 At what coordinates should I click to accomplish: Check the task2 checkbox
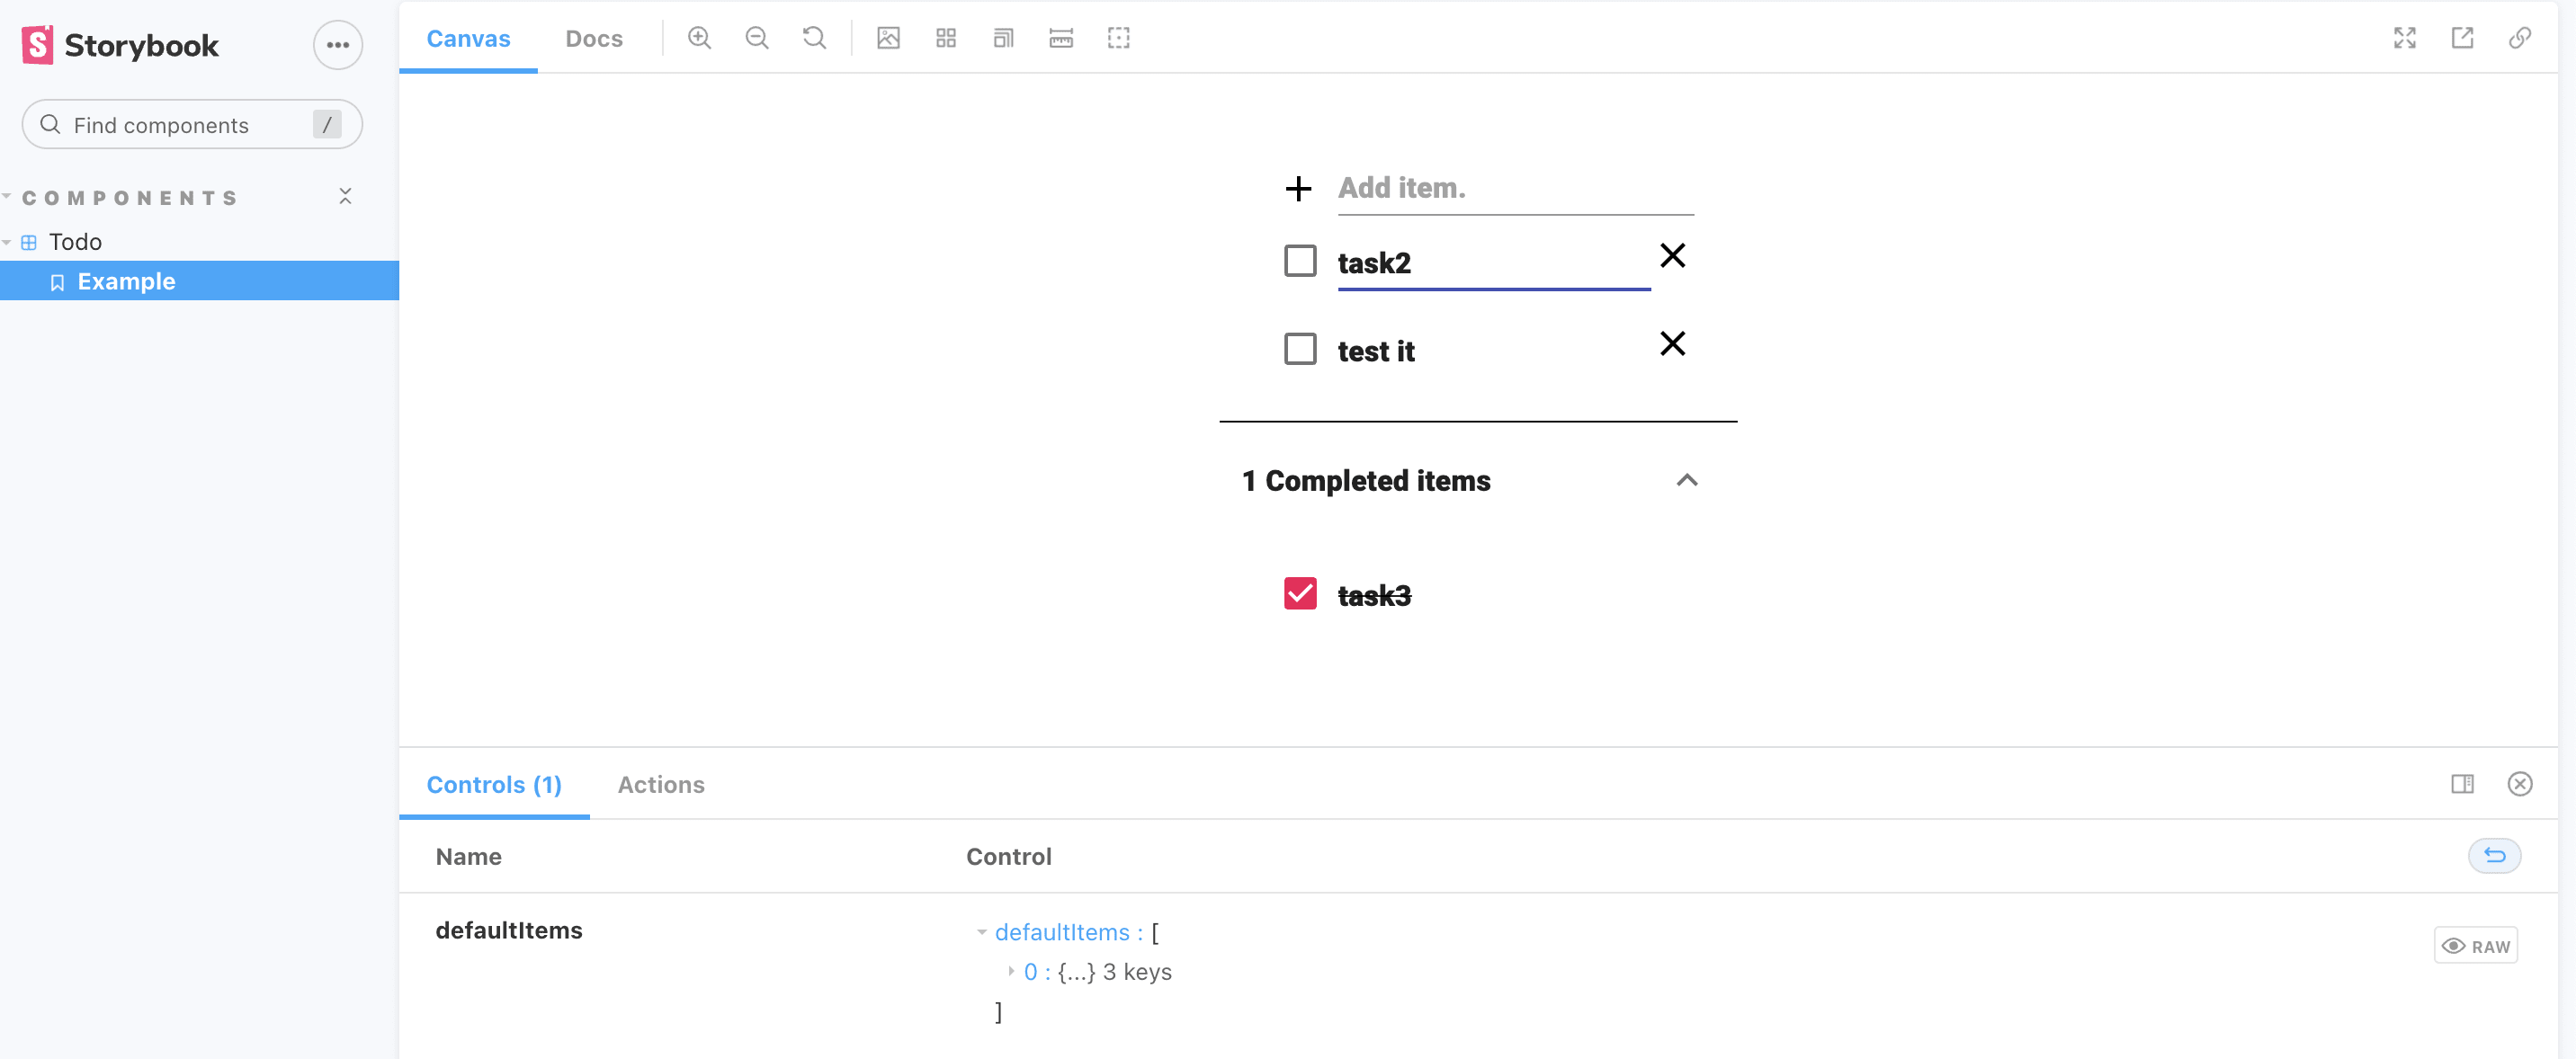1299,261
